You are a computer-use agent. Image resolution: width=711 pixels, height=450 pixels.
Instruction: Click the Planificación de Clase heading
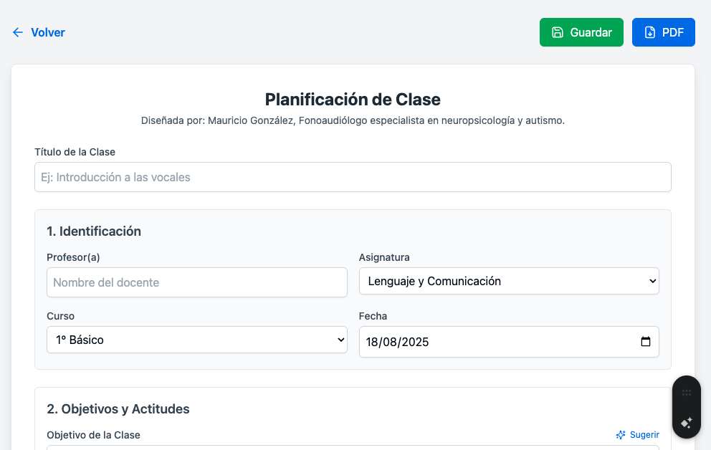coord(353,99)
